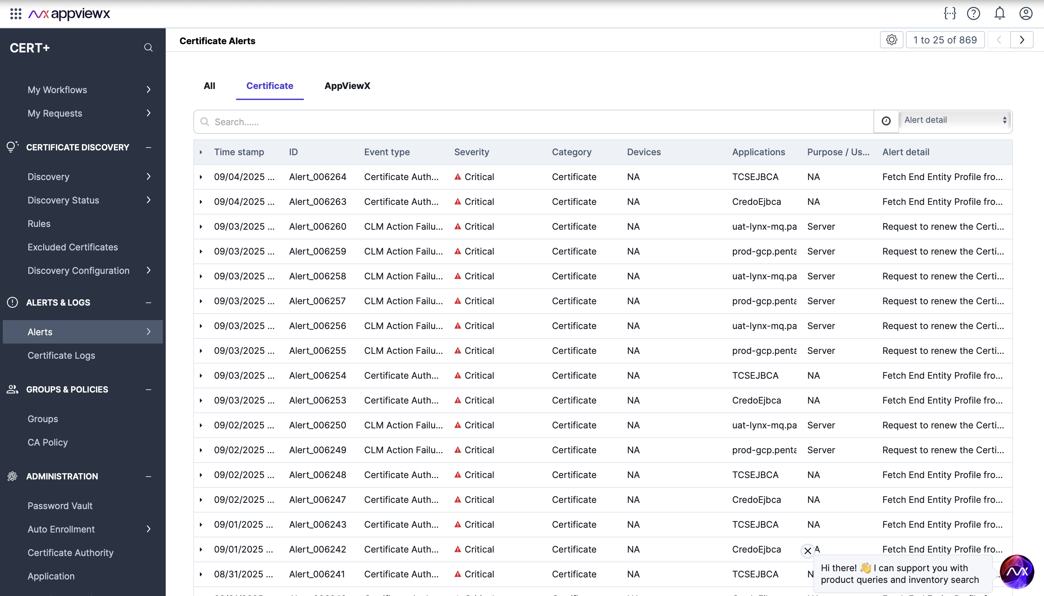
Task: Click the magnifier icon in search bar
Action: click(x=204, y=121)
